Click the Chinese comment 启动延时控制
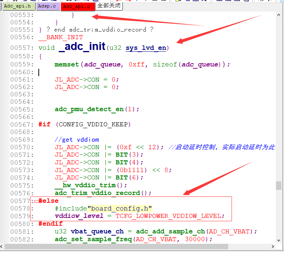Screen dimensions: 284x253 [196, 147]
